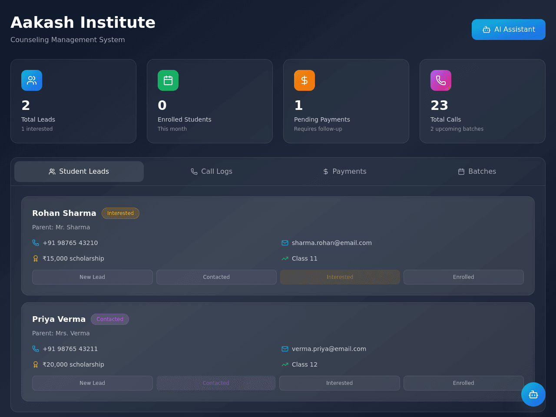This screenshot has height=417, width=556.
Task: Click phone icon beside +91 98765 43211
Action: coord(36,349)
